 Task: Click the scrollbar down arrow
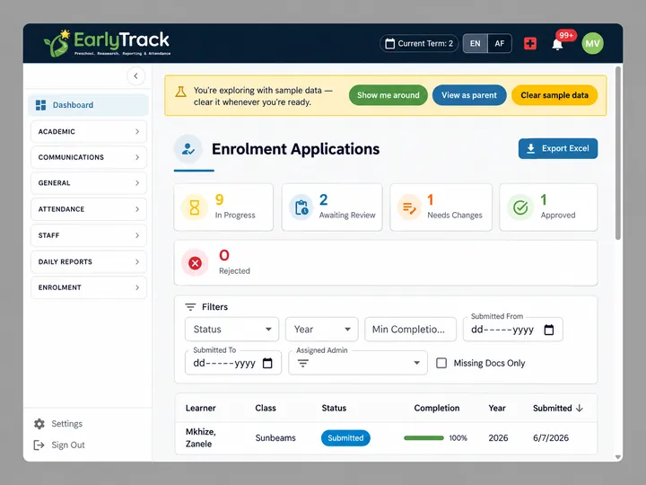point(617,457)
